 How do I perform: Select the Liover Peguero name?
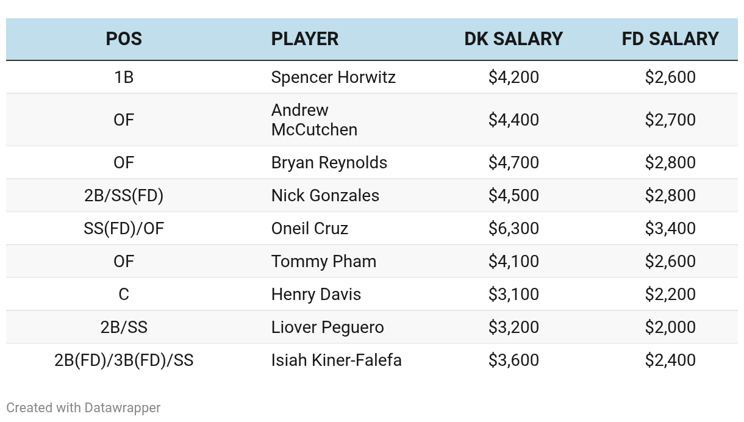[327, 327]
